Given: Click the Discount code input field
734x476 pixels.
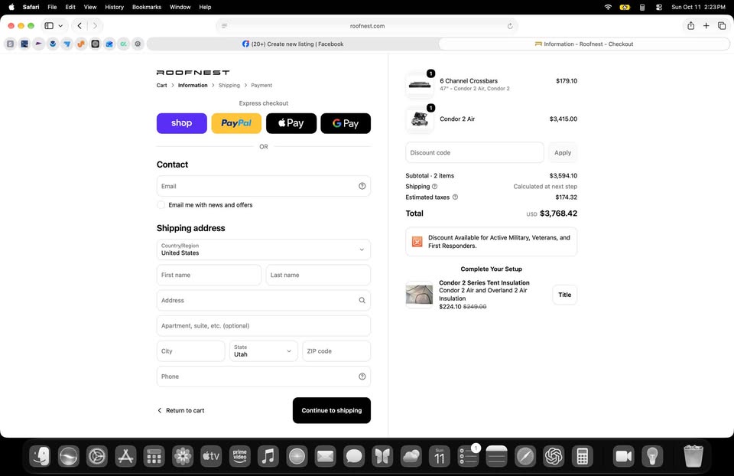Looking at the screenshot, I should click(474, 153).
